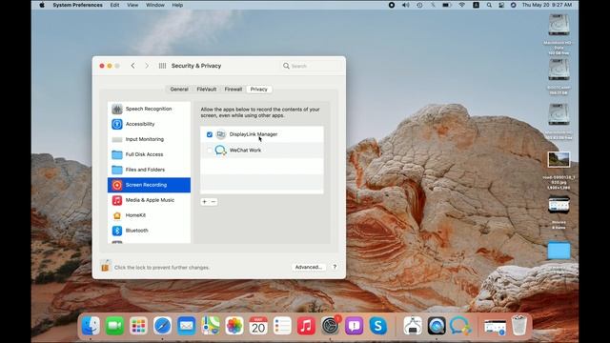Screen dimensions: 610x343
Task: Uncheck DisplayLink Manager screen recording permission
Action: click(x=210, y=134)
